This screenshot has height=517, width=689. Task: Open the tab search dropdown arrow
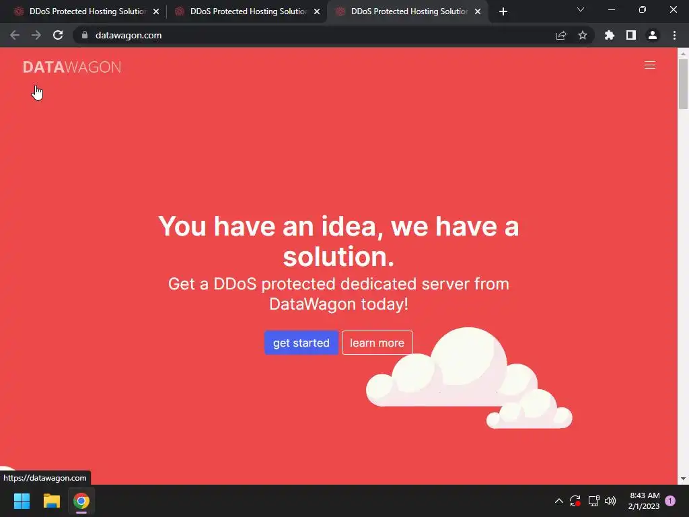pos(581,9)
